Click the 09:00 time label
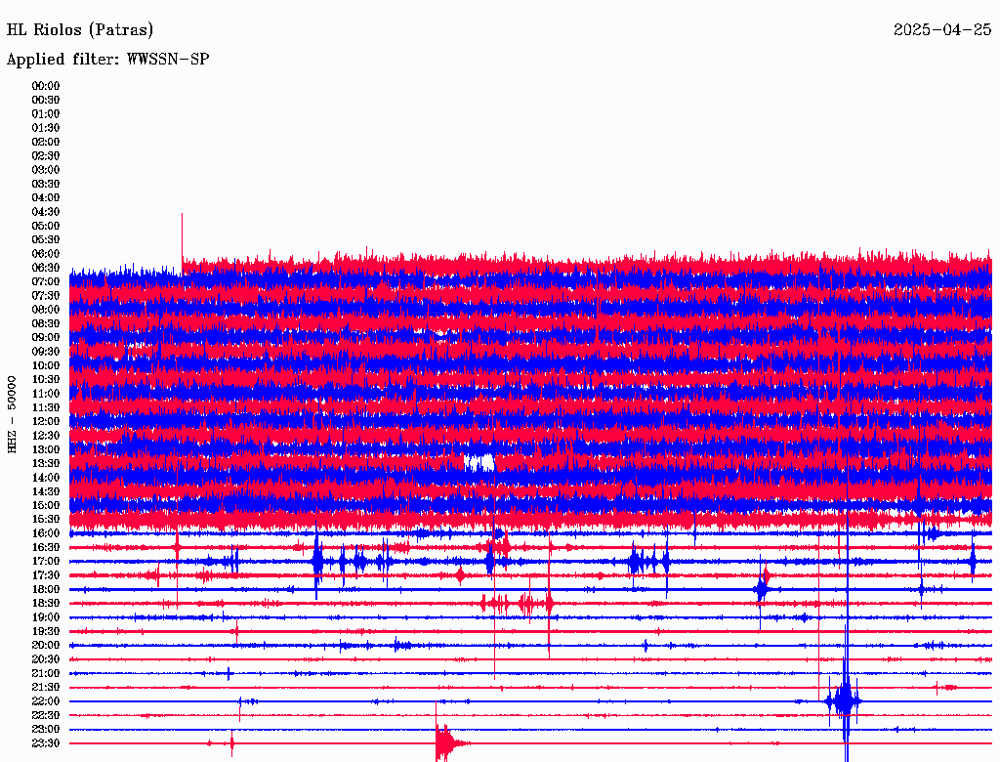This screenshot has height=762, width=1000. tap(46, 338)
